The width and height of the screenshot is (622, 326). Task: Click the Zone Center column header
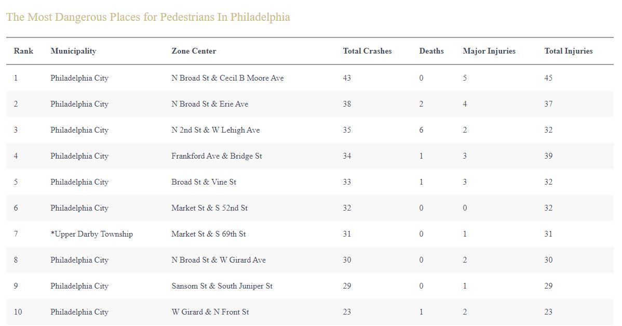click(194, 51)
